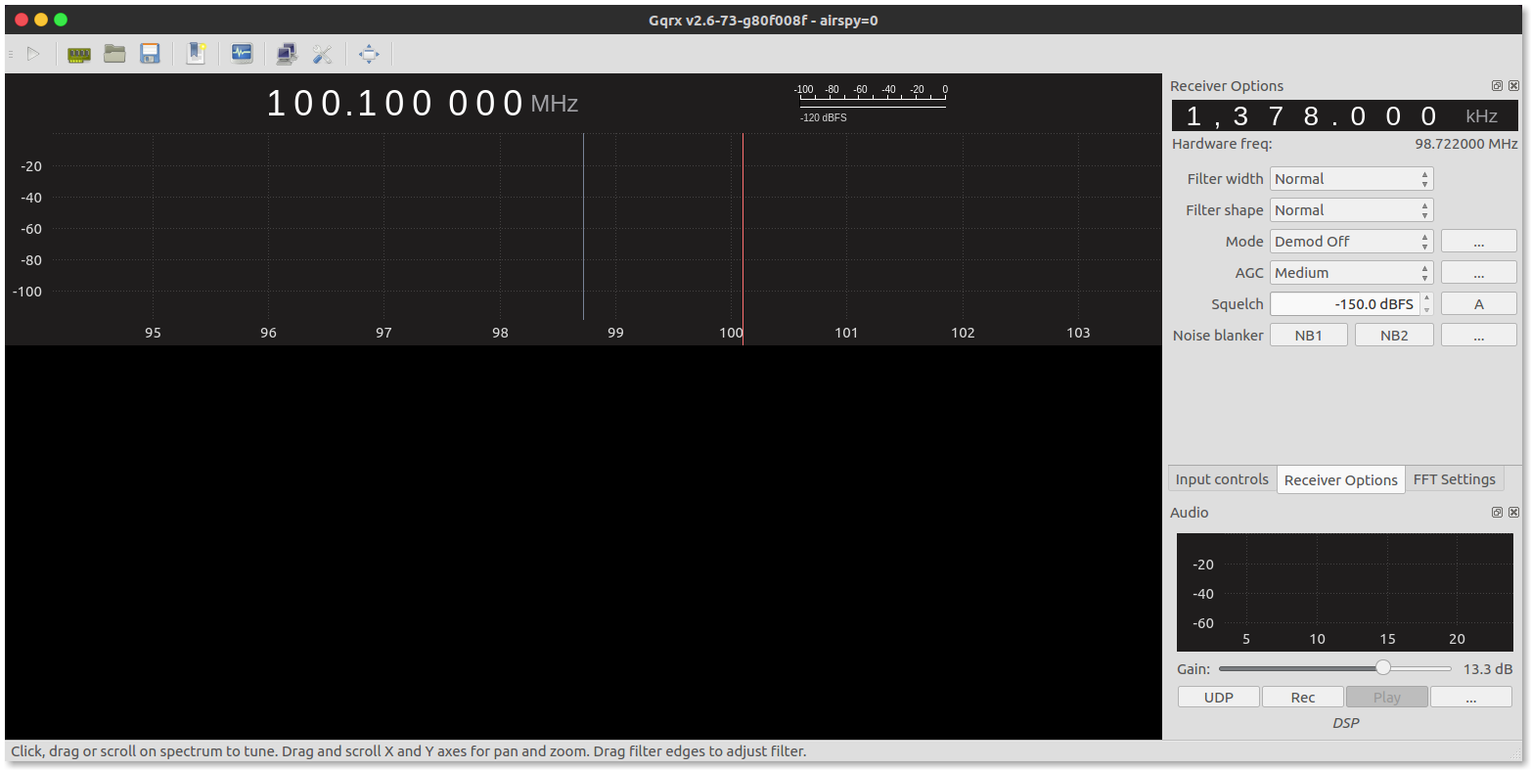
Task: Close the Audio dock panel
Action: point(1513,513)
